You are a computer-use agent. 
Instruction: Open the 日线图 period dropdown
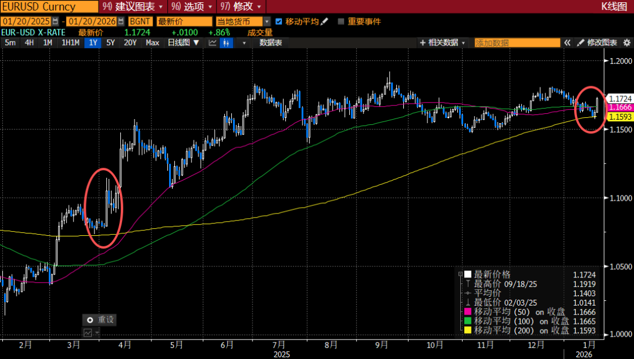[183, 43]
